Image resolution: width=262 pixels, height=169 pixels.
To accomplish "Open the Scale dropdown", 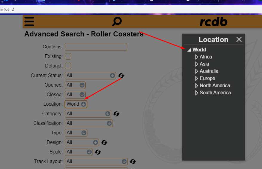I will tap(79, 152).
